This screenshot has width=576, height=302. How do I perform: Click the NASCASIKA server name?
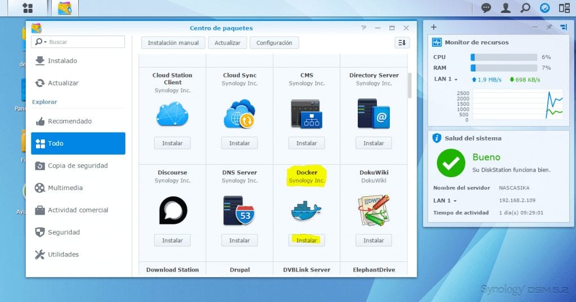coord(514,188)
